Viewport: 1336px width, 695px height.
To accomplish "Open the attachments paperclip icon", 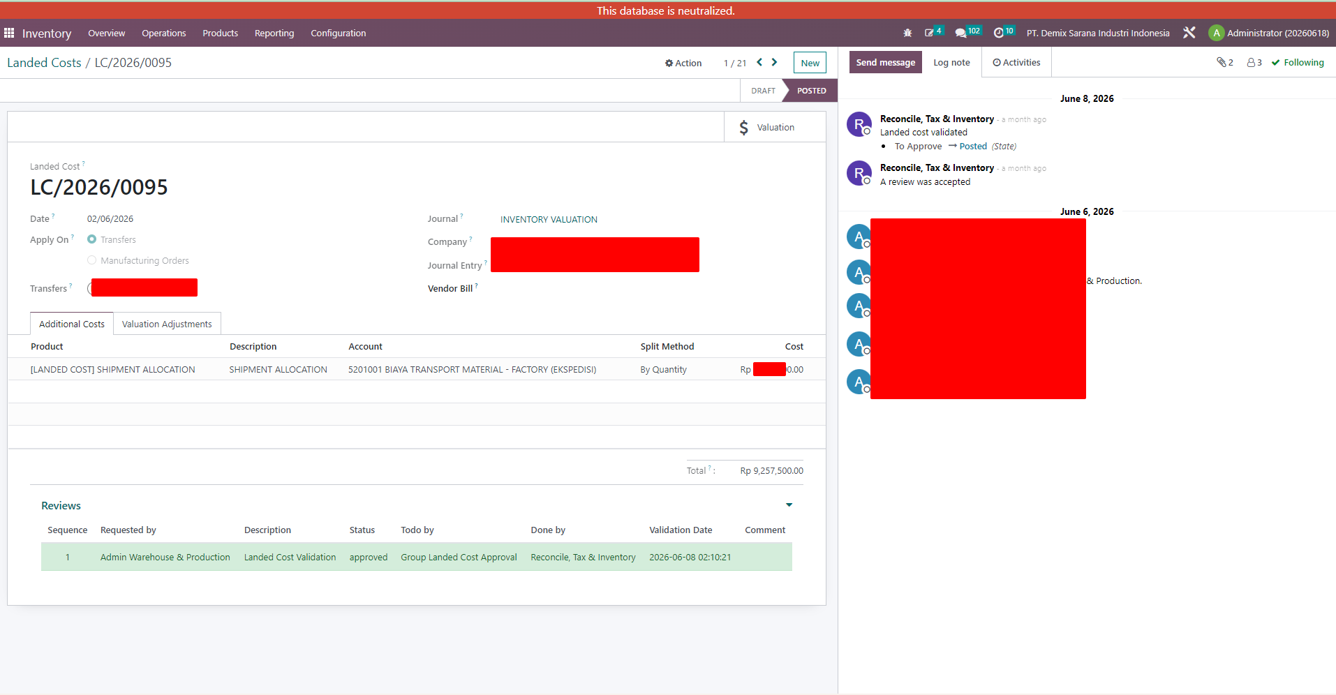I will click(1224, 62).
